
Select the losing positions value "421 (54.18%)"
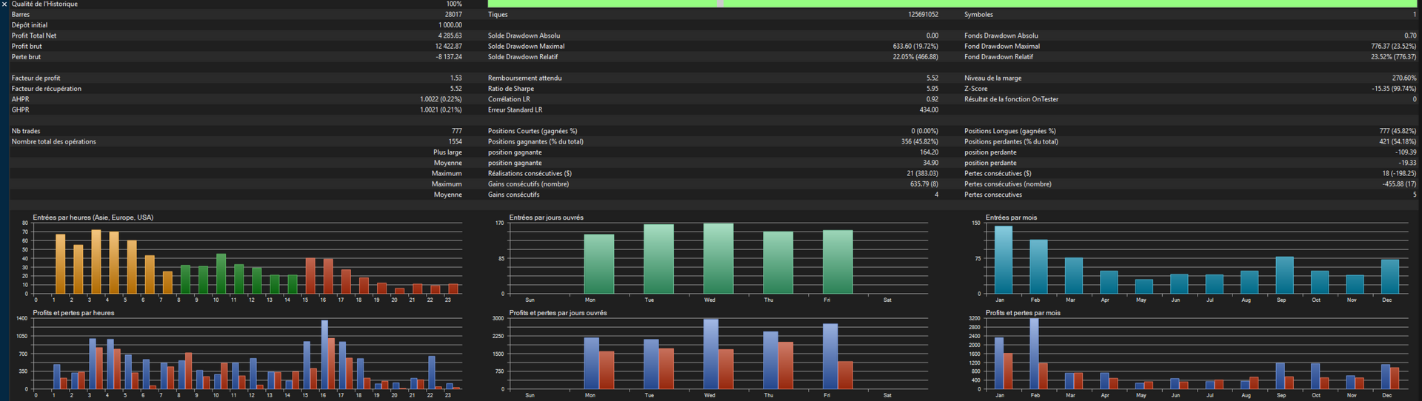1398,141
